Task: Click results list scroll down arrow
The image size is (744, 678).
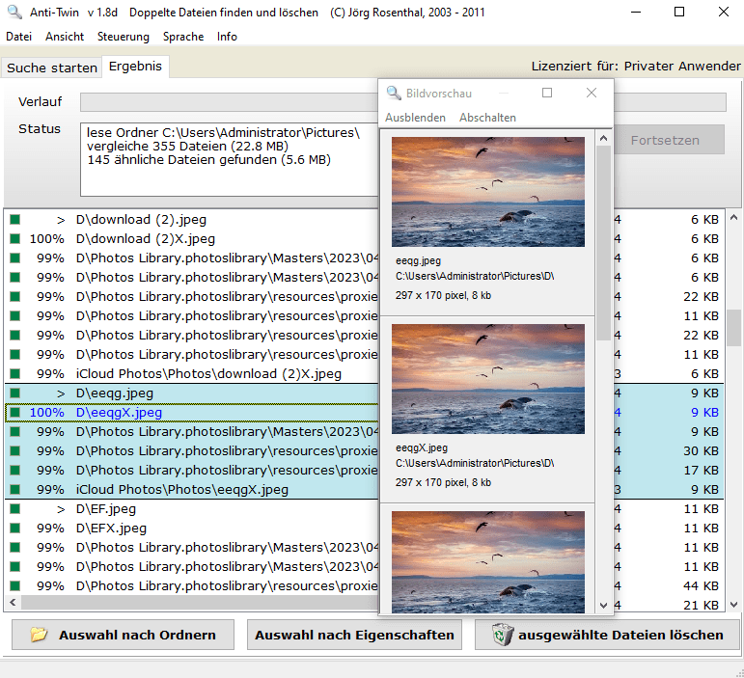Action: pyautogui.click(x=733, y=605)
